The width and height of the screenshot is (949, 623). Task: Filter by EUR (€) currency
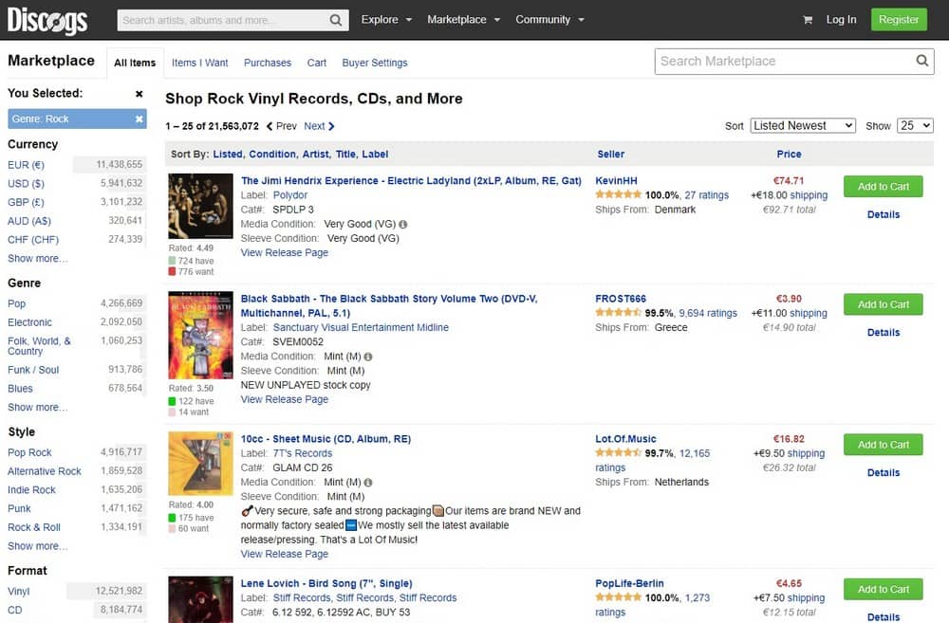(x=26, y=165)
